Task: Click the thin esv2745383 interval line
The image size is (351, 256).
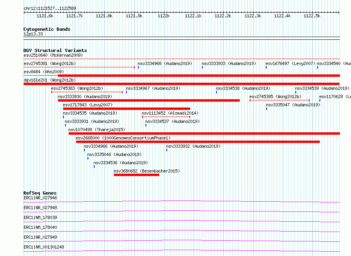Action: pos(87,92)
